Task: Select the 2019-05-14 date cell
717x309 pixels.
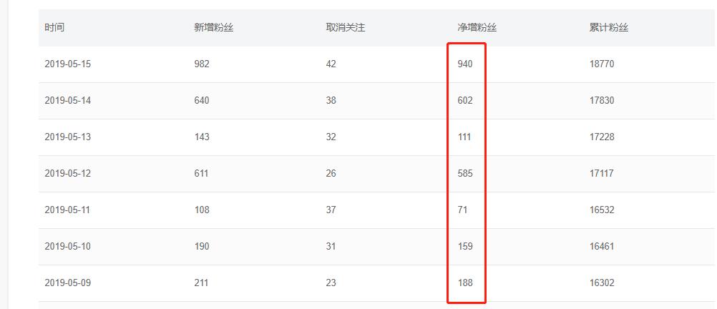Action: [x=68, y=101]
